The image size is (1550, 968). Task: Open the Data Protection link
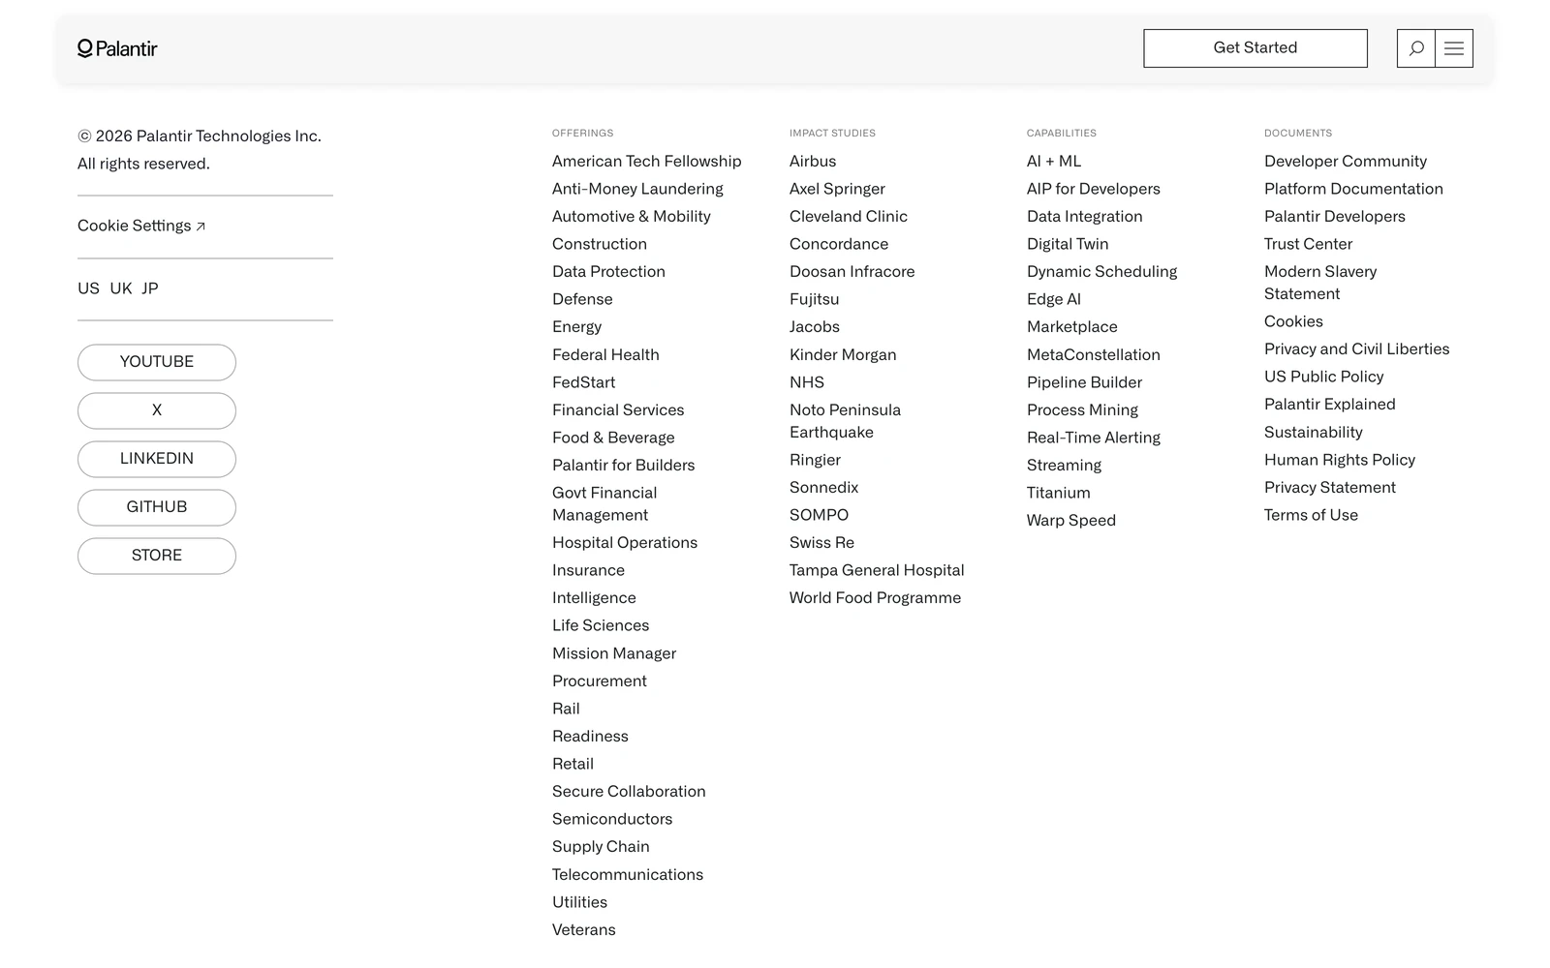[608, 272]
